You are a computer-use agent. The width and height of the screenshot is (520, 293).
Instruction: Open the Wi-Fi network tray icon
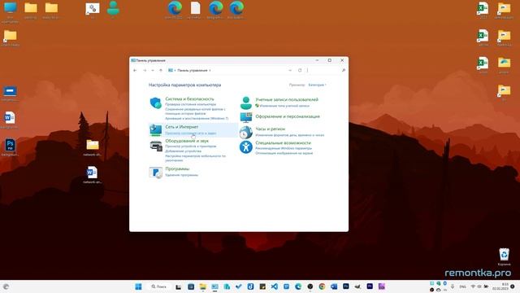coord(473,286)
